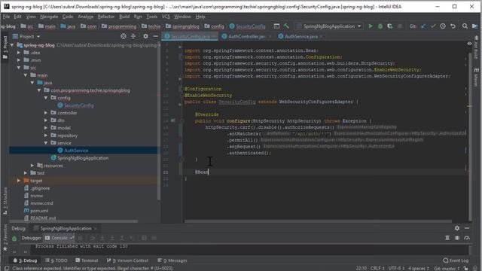Image resolution: width=482 pixels, height=271 pixels.
Task: Collapse the config package
Action: [46, 98]
